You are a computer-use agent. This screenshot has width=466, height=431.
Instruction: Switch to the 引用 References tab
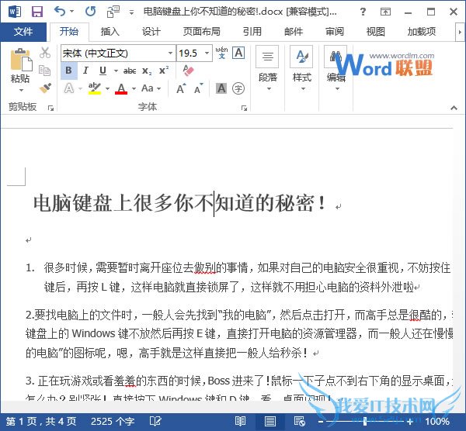coord(252,32)
